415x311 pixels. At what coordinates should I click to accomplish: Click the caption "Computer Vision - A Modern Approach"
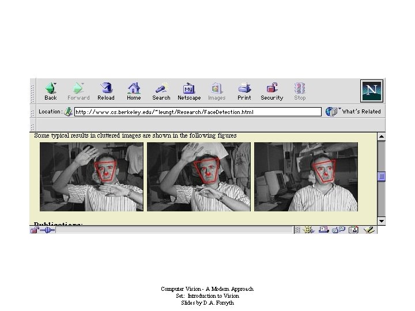[207, 289]
